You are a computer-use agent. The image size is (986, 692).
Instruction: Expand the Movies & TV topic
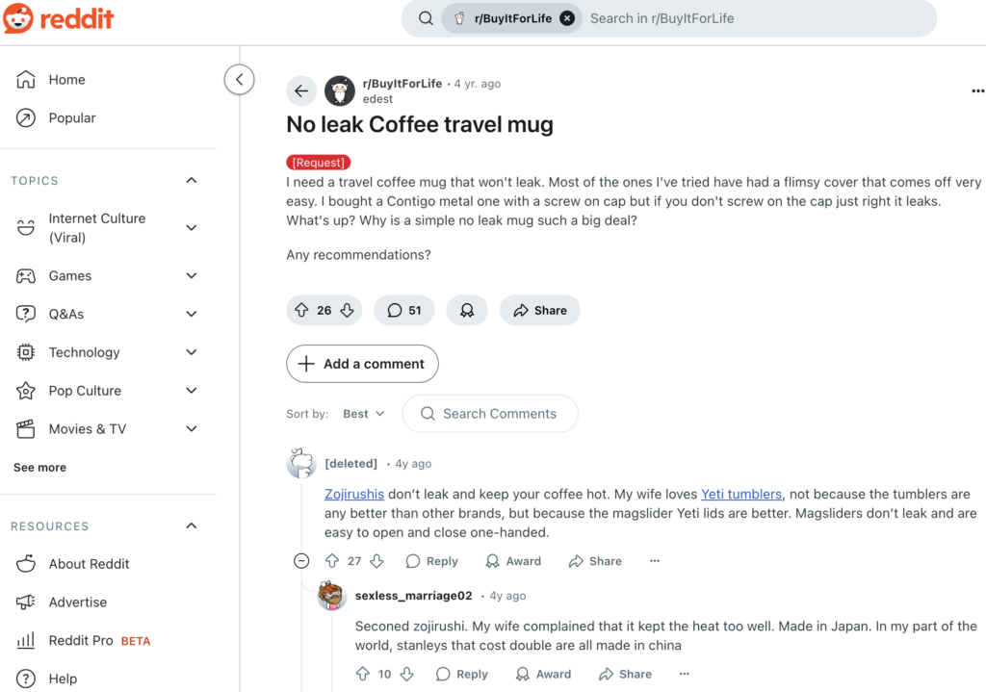[192, 429]
